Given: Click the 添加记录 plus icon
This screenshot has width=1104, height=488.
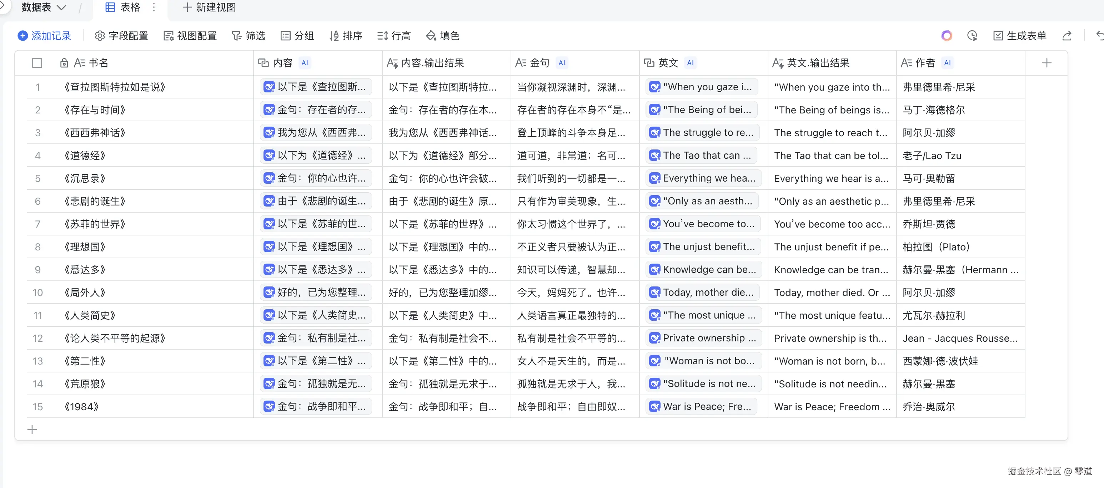Looking at the screenshot, I should point(23,36).
